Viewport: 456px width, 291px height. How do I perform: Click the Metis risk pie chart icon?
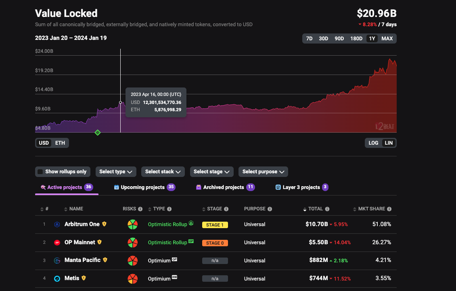[x=132, y=279]
